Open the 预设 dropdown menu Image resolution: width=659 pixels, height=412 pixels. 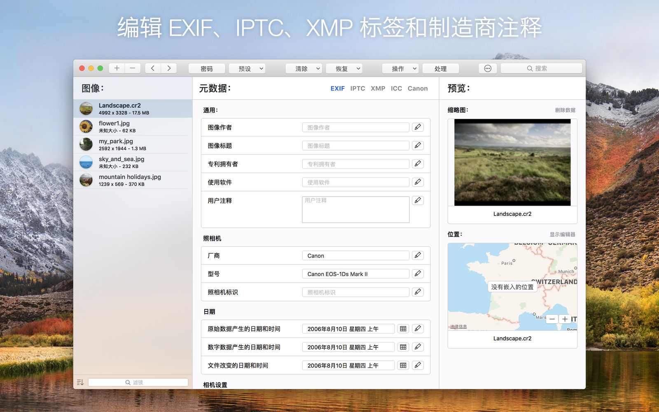tap(247, 69)
